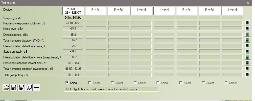The image size is (255, 101).
Task: Click the noise level result box '-85.8'
Action: [73, 28]
